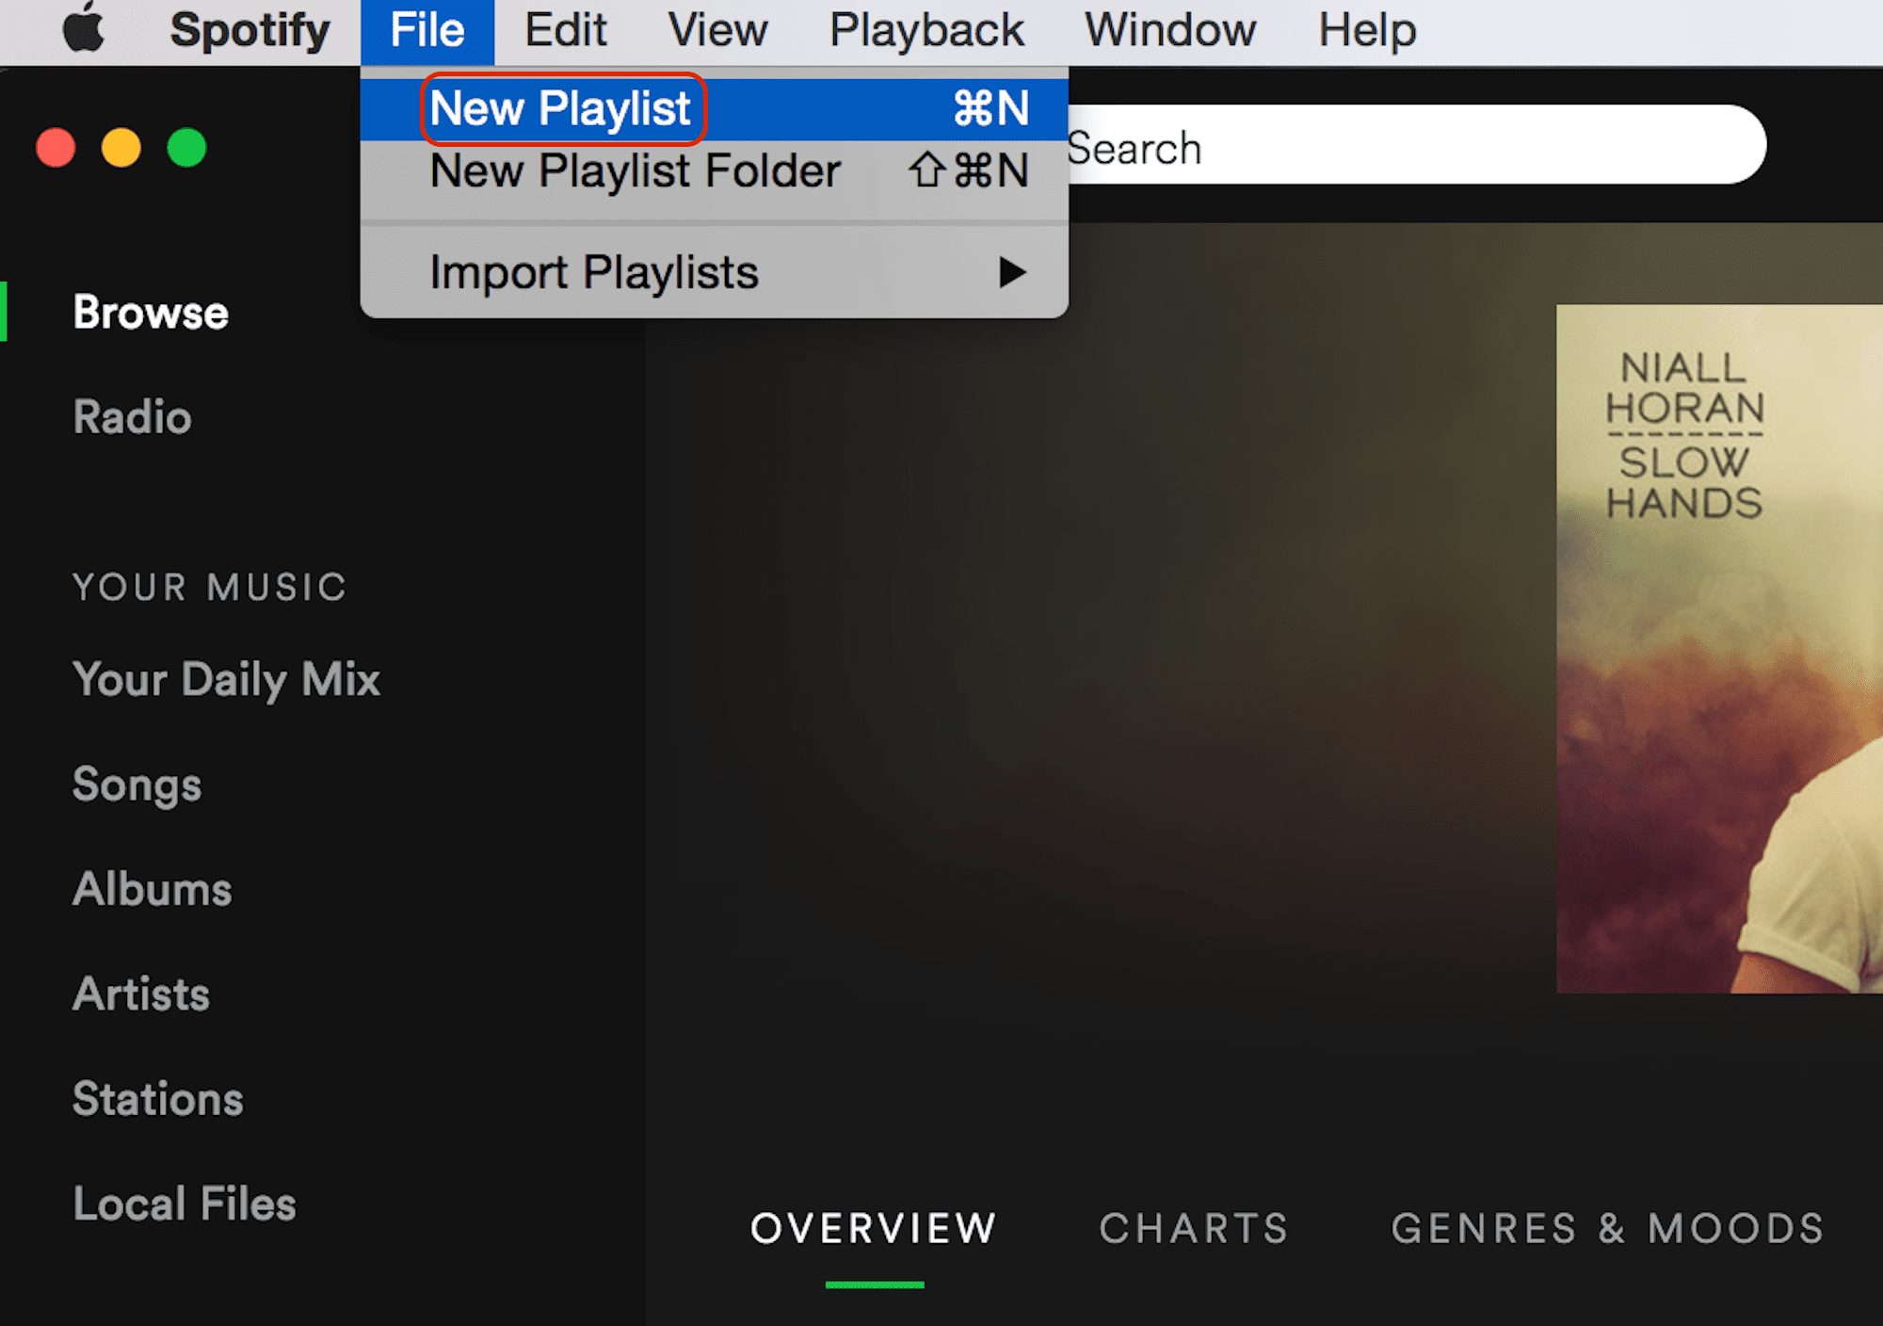Open the Spotify application menu
The width and height of the screenshot is (1883, 1326).
coord(249,30)
